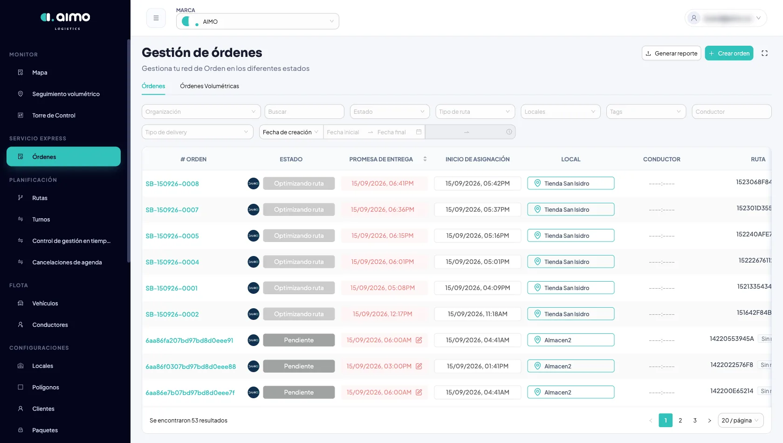Click the Crear orden button
This screenshot has height=443, width=783.
(x=729, y=53)
